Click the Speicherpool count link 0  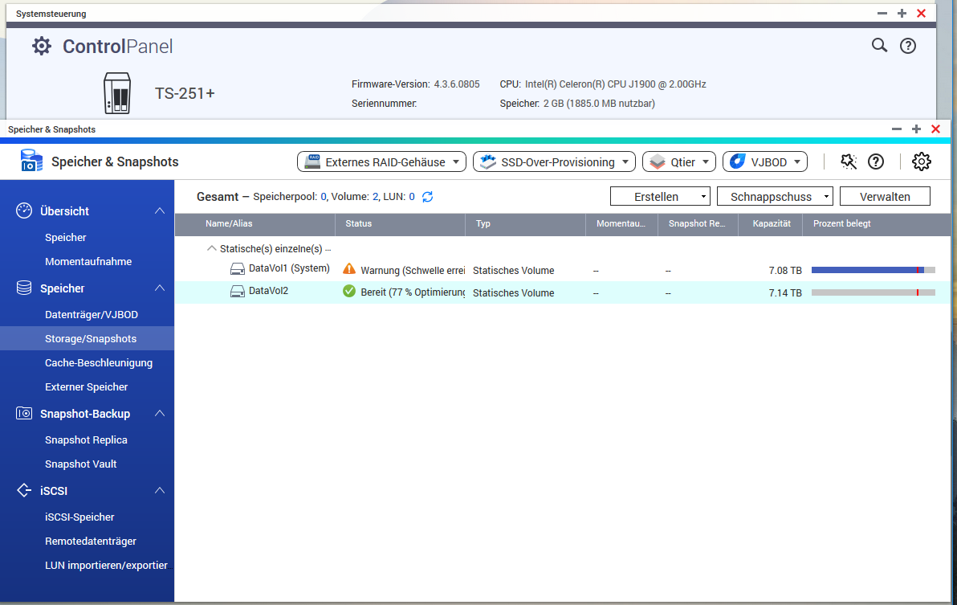point(324,197)
